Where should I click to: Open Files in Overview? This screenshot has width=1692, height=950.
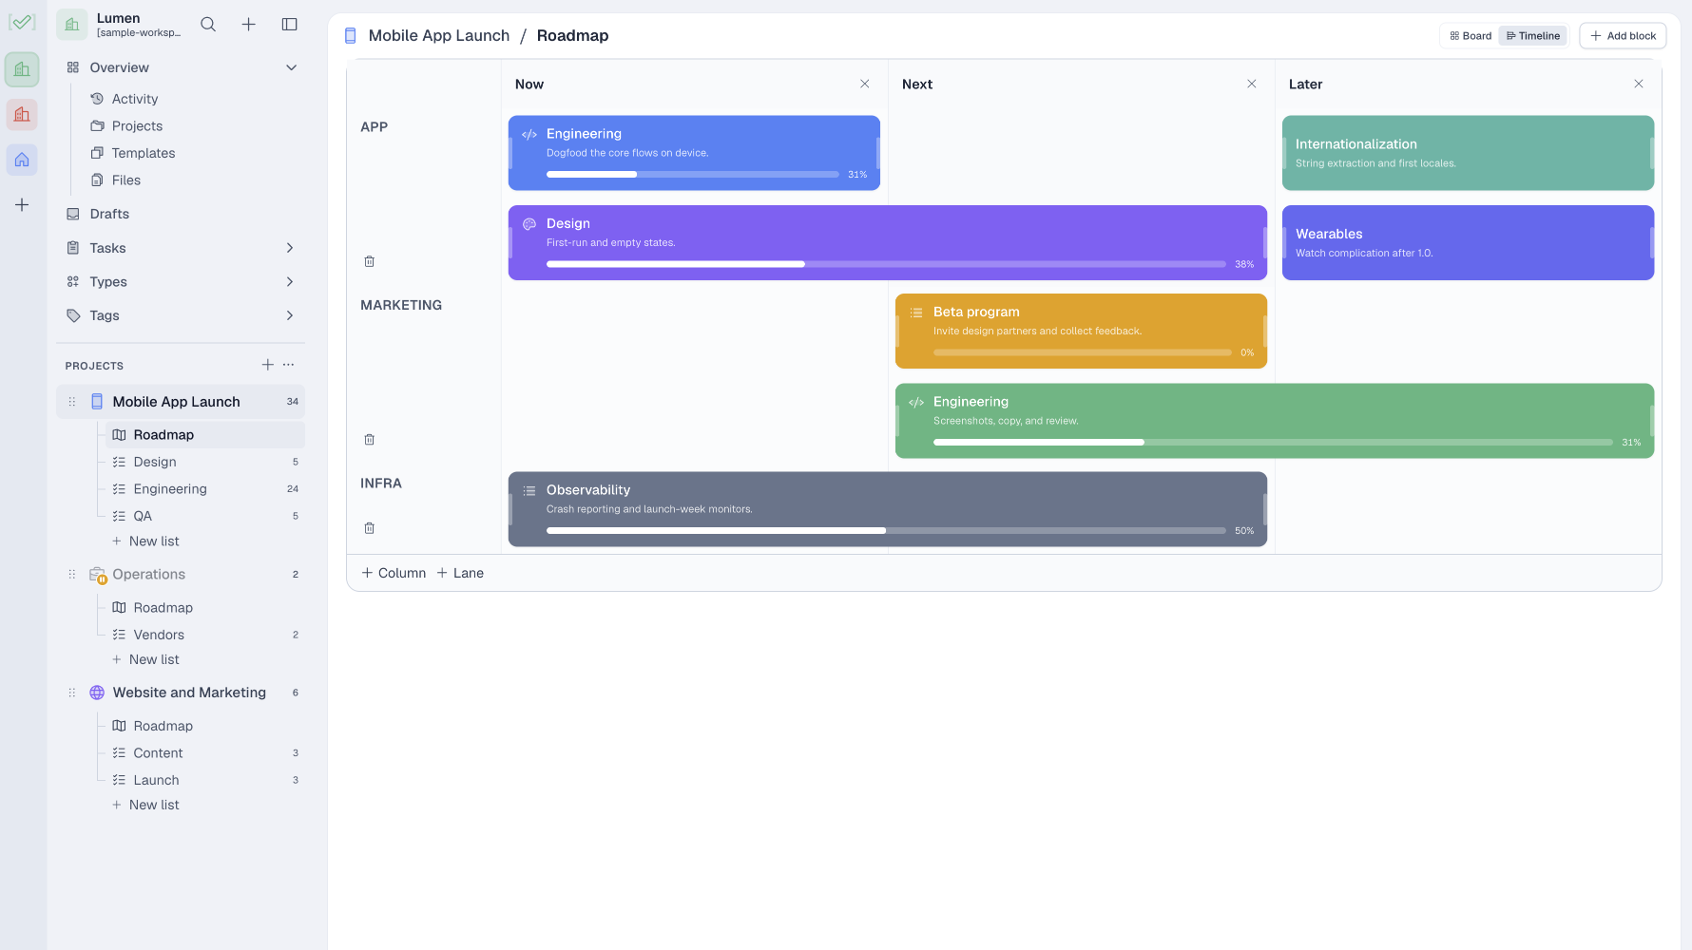click(126, 180)
